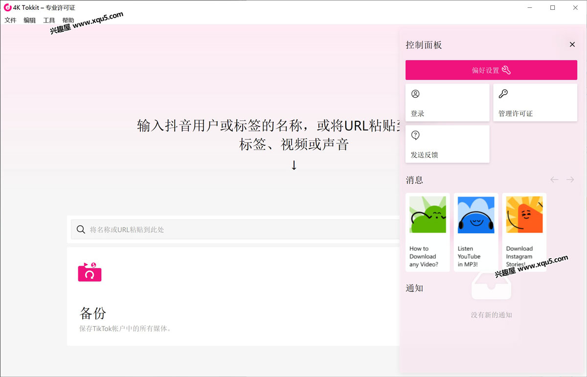
Task: Minimize the 4K Tokkit window
Action: click(x=530, y=7)
